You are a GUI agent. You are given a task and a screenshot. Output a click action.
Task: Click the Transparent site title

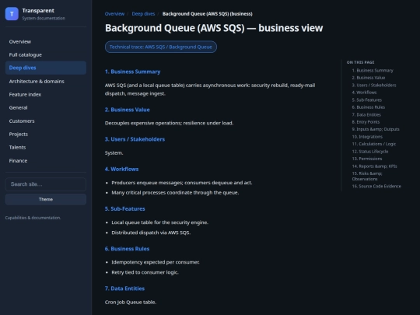[x=38, y=10]
